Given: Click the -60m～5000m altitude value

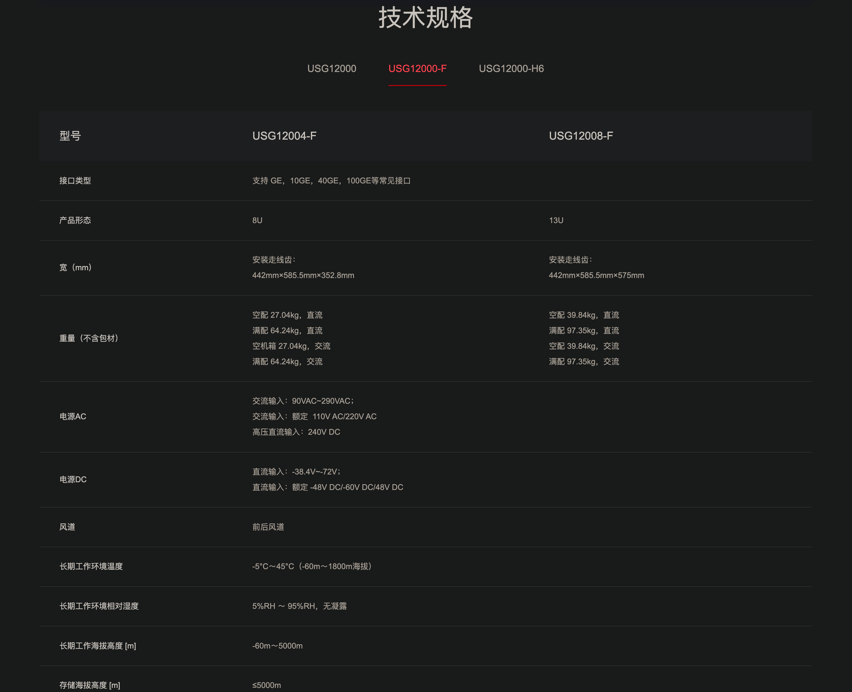Looking at the screenshot, I should pos(277,646).
